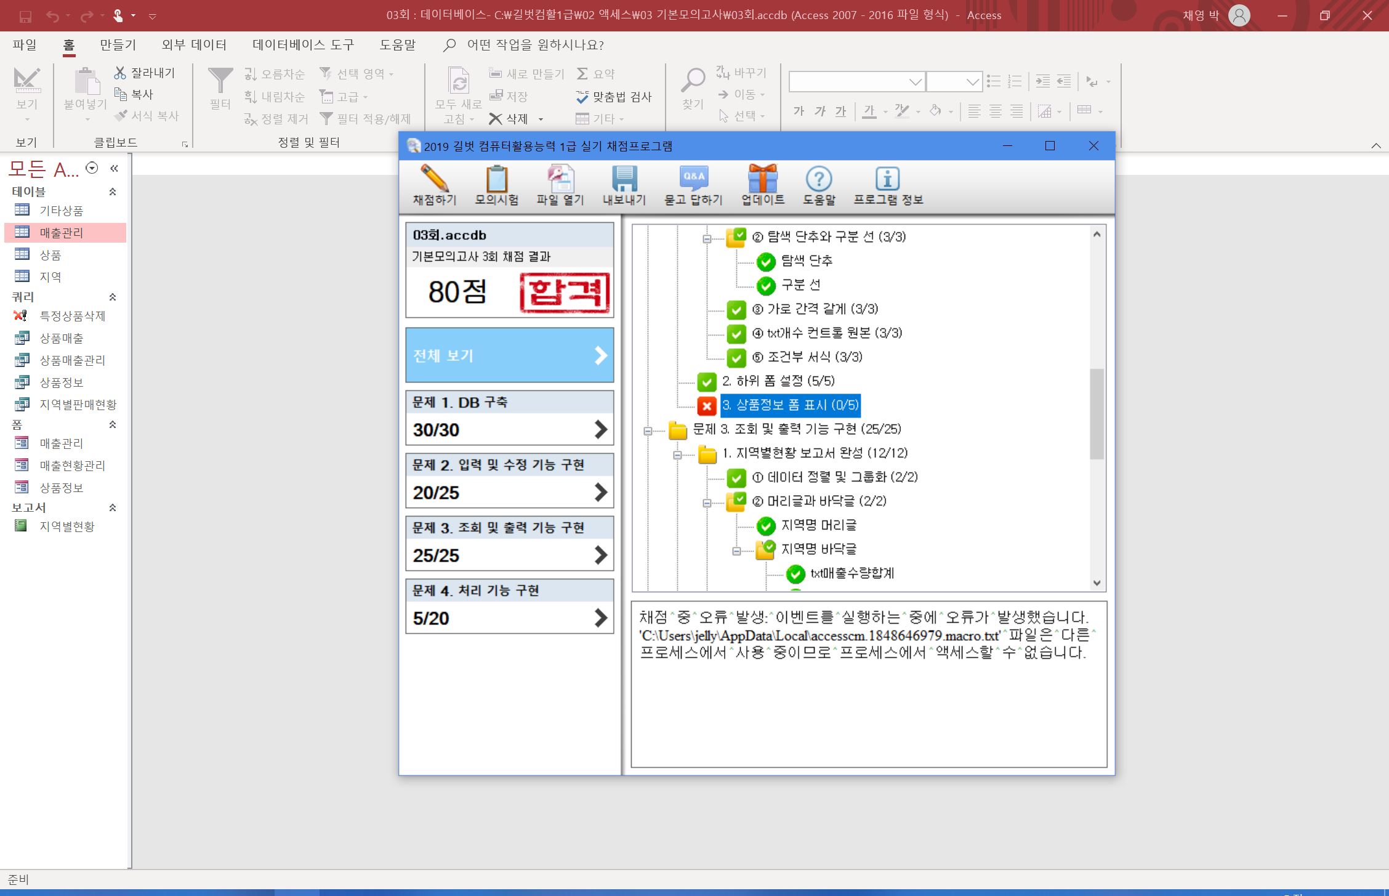1389x896 pixels.
Task: Collapse the 지역별현황 보고서 완성 node
Action: pyautogui.click(x=677, y=455)
